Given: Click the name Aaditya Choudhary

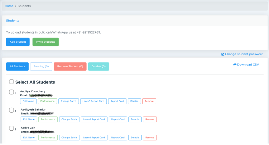Looking at the screenshot, I should [x=33, y=91].
